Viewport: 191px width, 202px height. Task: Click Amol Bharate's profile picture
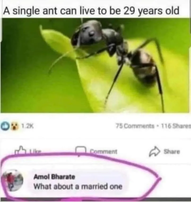[12, 181]
